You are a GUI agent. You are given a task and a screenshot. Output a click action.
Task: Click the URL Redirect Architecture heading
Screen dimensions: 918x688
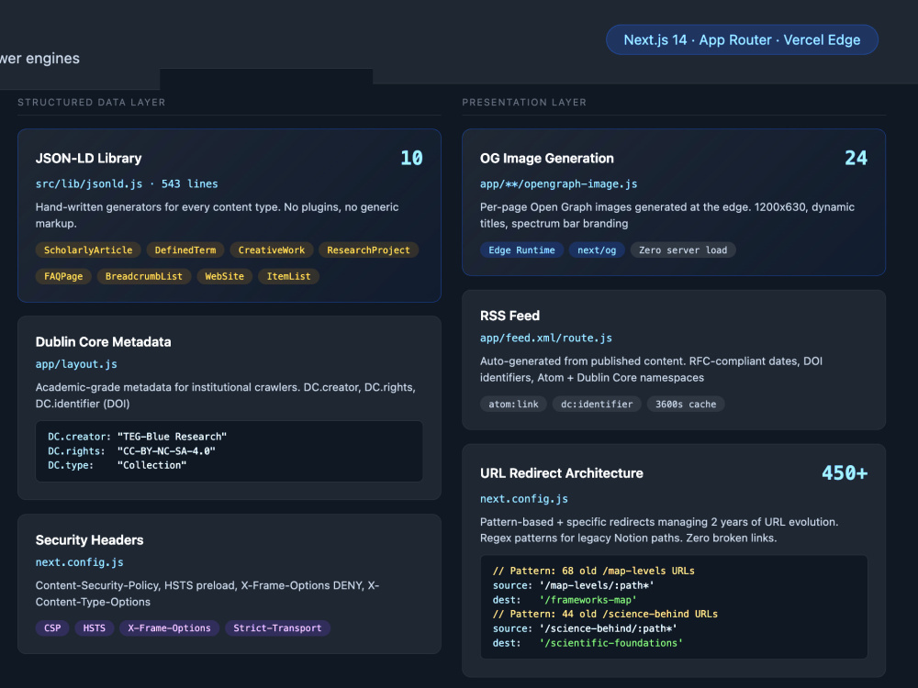562,473
